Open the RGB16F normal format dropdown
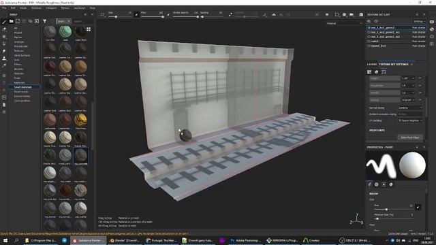436x245 pixels. (x=408, y=100)
